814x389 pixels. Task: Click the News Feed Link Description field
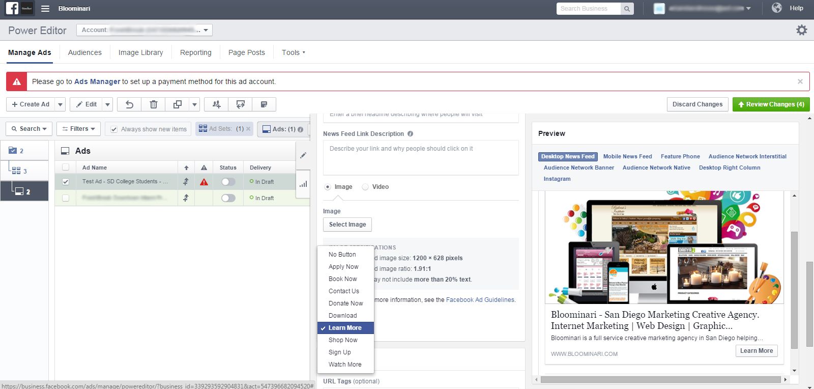[x=421, y=158]
